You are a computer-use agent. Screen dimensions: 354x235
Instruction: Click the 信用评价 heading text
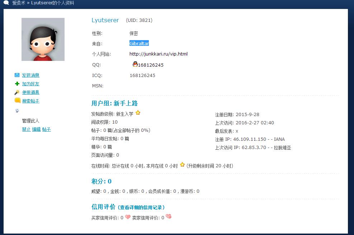(103, 207)
